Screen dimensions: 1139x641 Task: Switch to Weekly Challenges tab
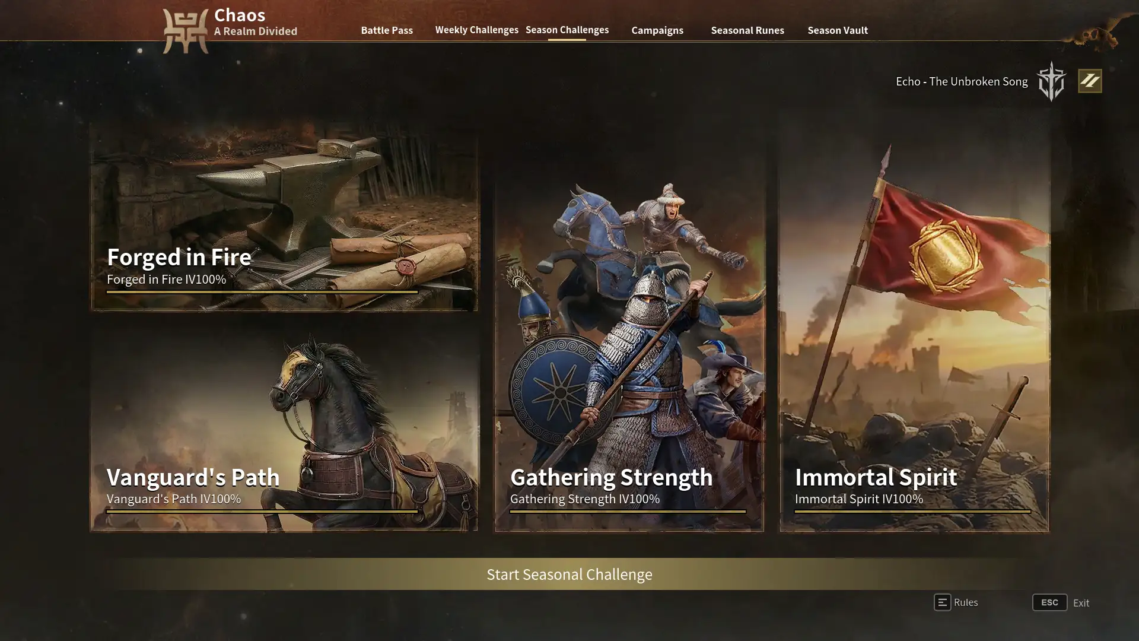click(x=476, y=30)
